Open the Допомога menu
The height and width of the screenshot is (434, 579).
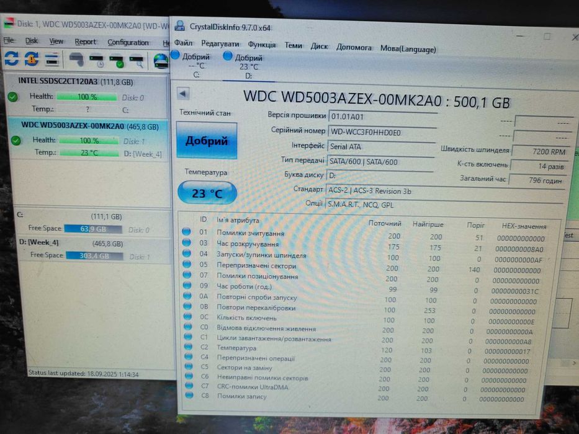(x=354, y=47)
